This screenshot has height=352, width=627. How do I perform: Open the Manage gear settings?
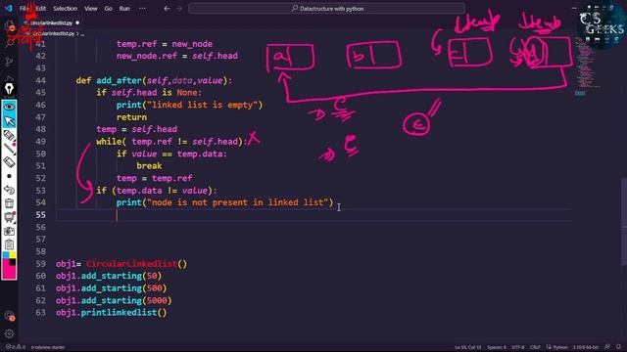tap(9, 333)
